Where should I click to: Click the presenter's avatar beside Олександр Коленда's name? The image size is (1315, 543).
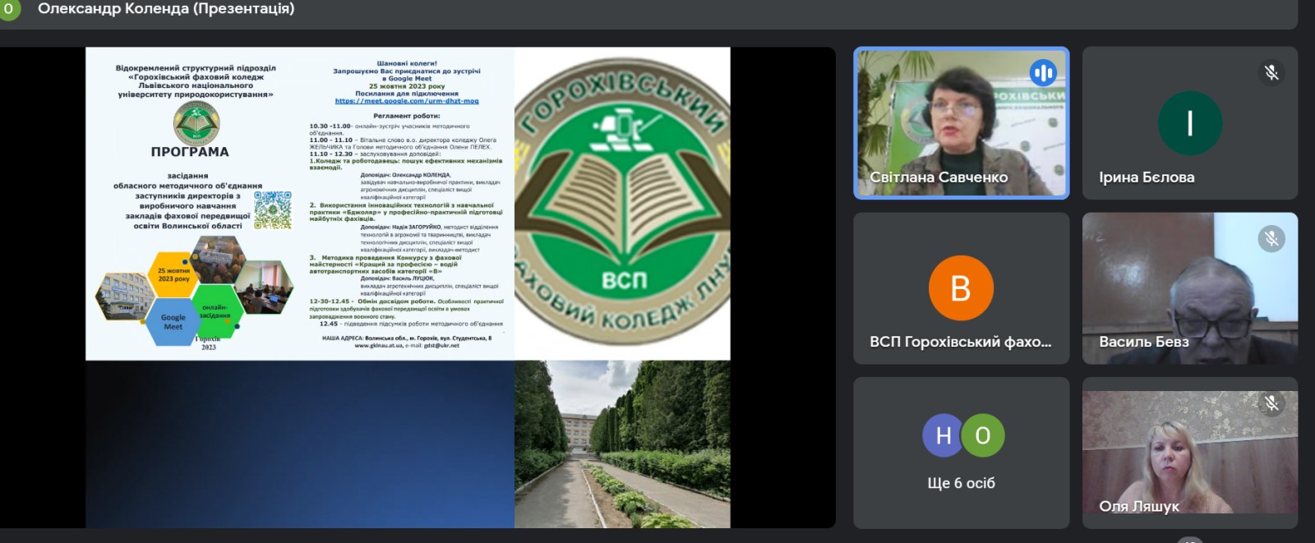point(9,9)
